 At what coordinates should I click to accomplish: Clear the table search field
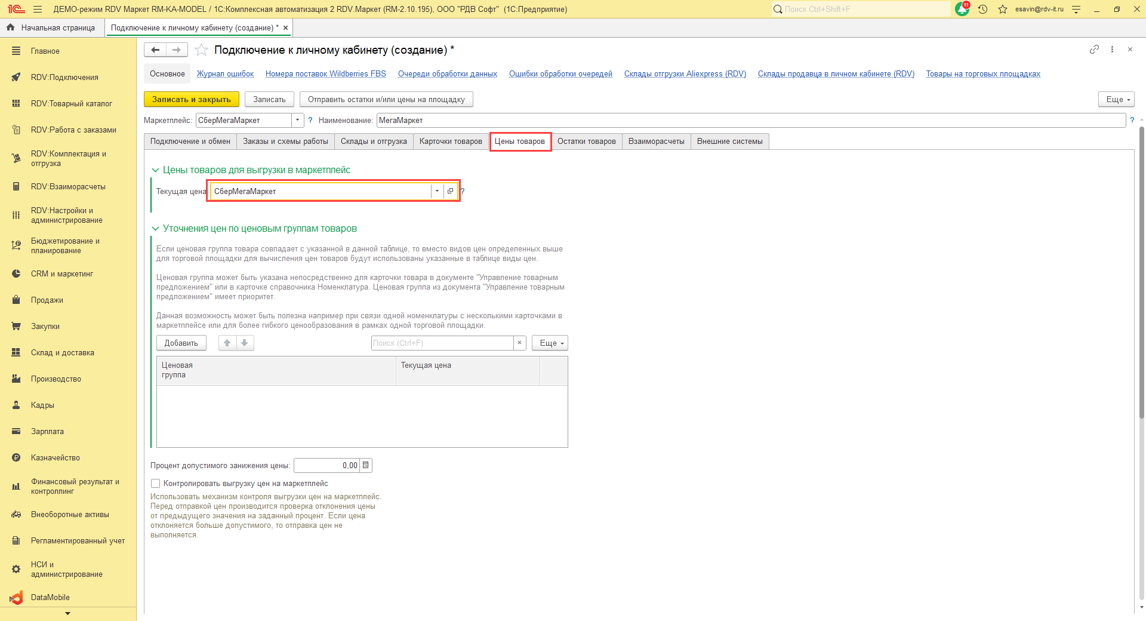pyautogui.click(x=520, y=343)
